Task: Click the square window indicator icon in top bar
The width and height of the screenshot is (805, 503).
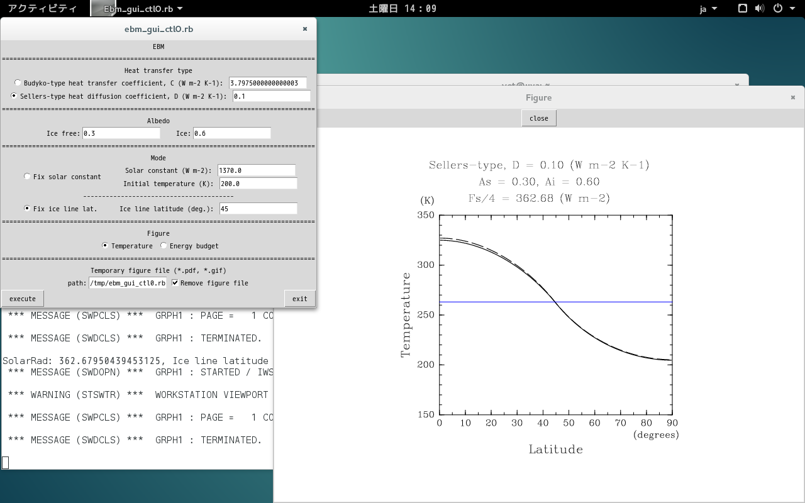Action: click(742, 9)
